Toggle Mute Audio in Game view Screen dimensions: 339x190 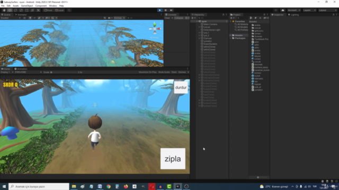[164, 72]
